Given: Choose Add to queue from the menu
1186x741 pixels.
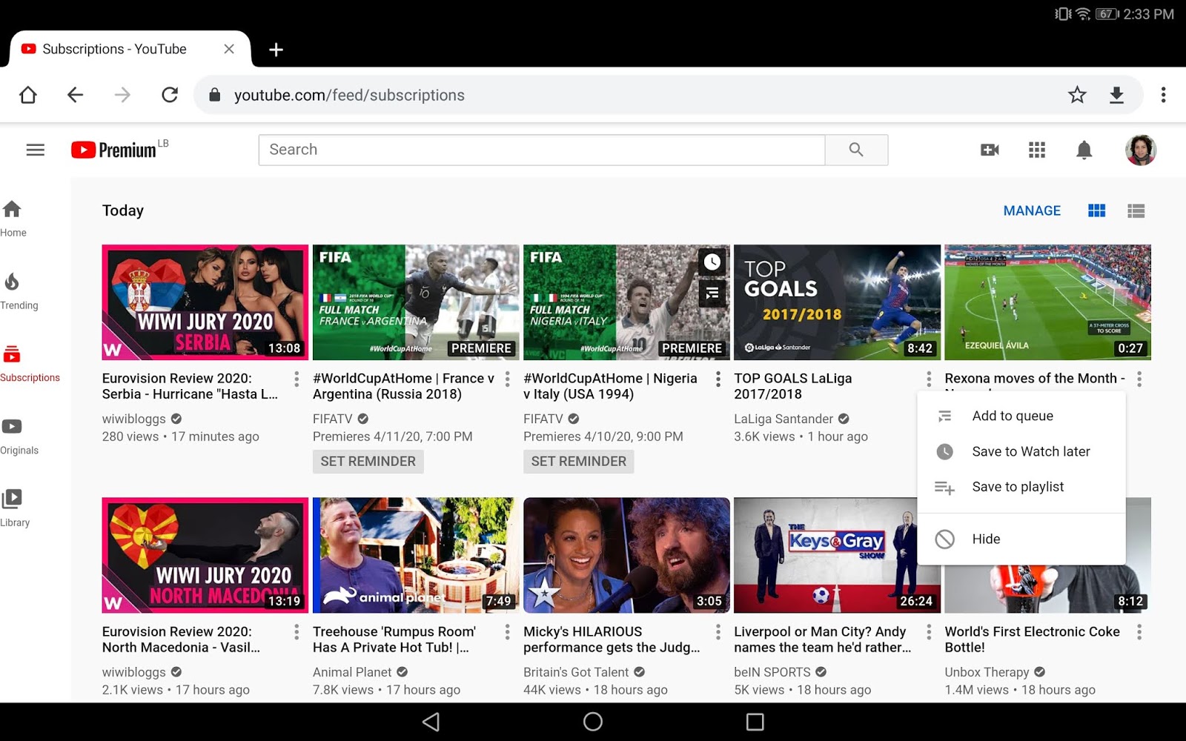Looking at the screenshot, I should click(x=1021, y=416).
